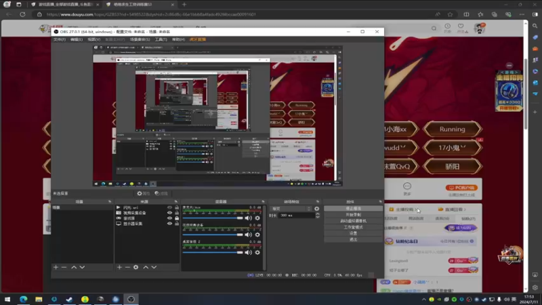The height and width of the screenshot is (305, 542).
Task: Open the 视图(V) menu in OBS
Action: tap(93, 39)
